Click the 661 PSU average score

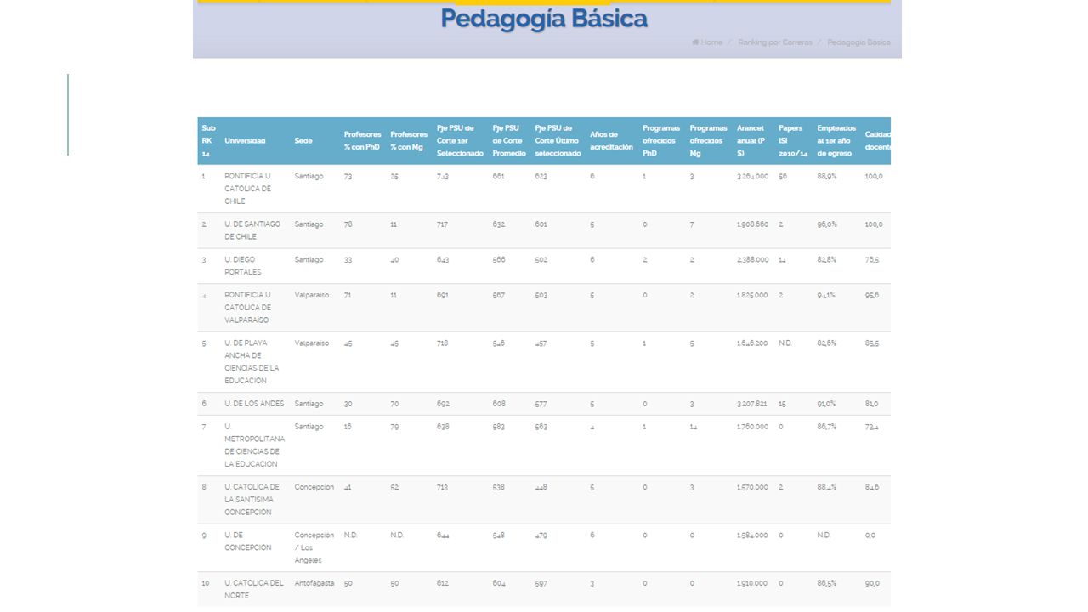(498, 176)
